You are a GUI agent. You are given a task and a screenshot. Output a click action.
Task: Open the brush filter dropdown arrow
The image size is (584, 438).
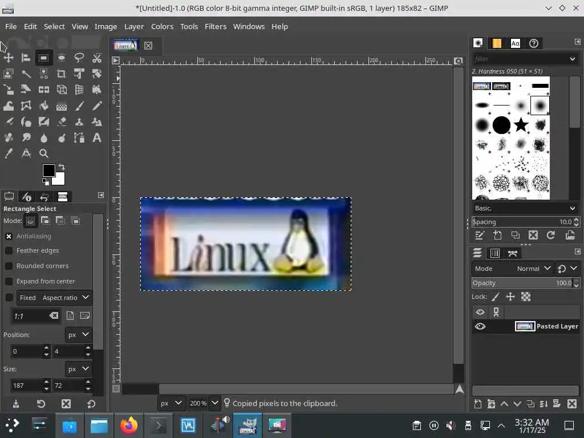pos(573,59)
